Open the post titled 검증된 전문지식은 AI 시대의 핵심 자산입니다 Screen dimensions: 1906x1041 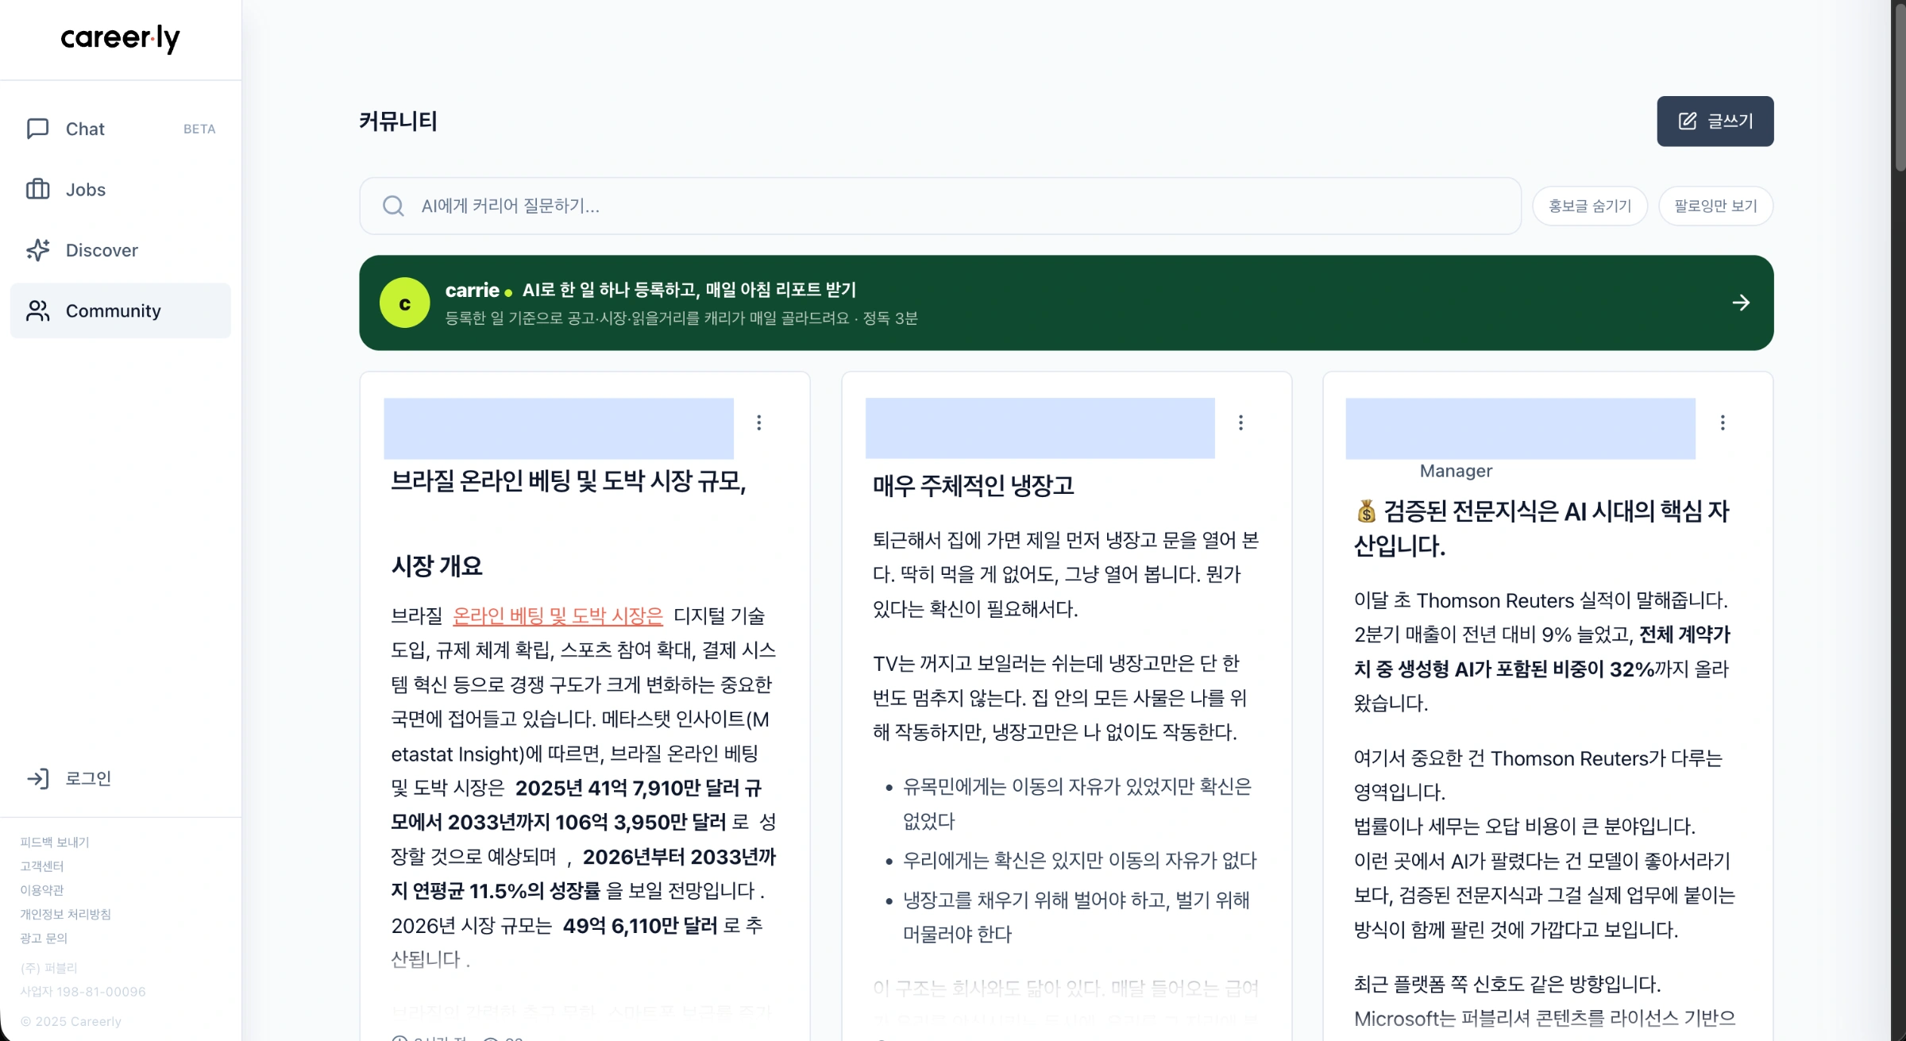coord(1541,528)
